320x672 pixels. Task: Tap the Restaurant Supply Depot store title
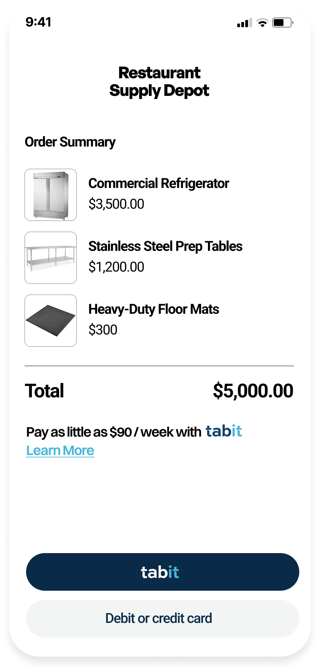click(159, 82)
